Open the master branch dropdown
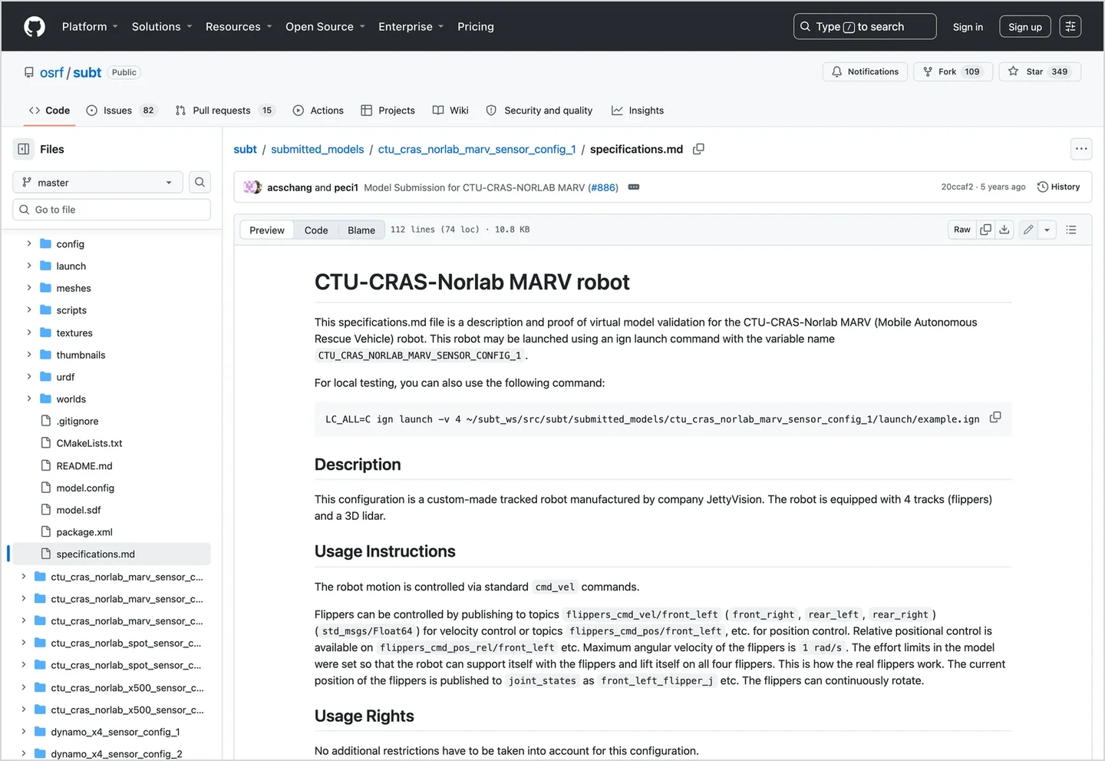Image resolution: width=1105 pixels, height=761 pixels. pos(97,182)
